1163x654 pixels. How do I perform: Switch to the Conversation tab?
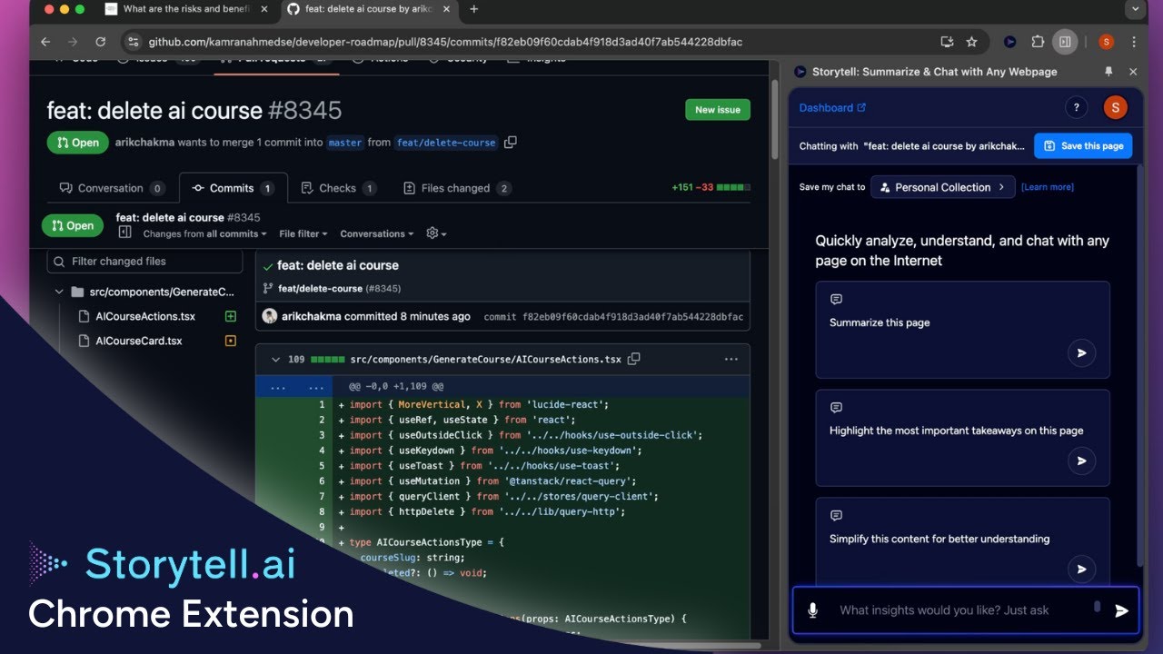(112, 188)
